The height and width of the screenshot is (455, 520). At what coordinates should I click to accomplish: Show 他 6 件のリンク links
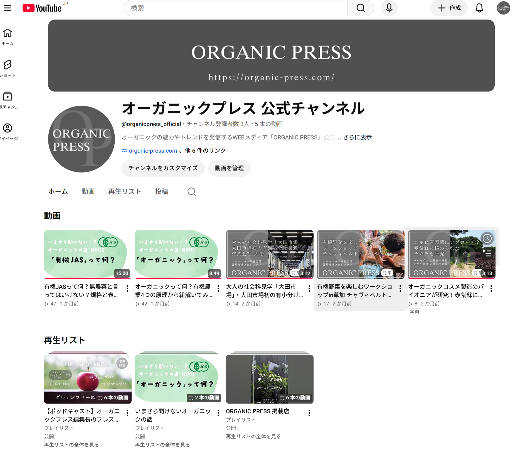205,151
